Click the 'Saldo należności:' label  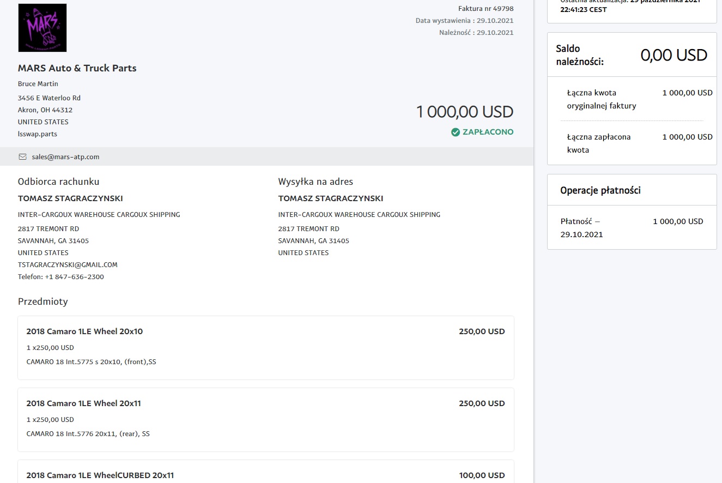pyautogui.click(x=580, y=55)
